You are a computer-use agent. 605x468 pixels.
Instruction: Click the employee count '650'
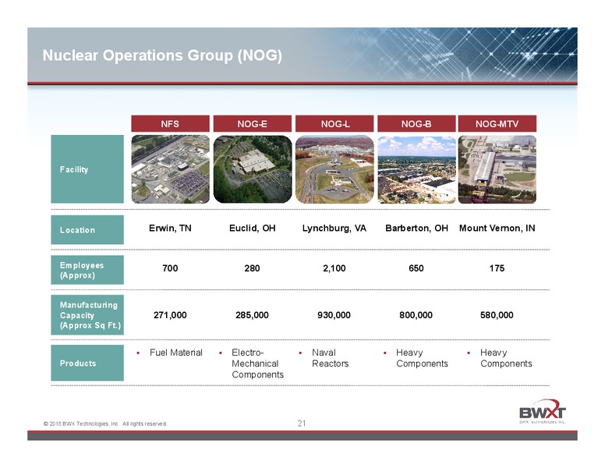416,268
